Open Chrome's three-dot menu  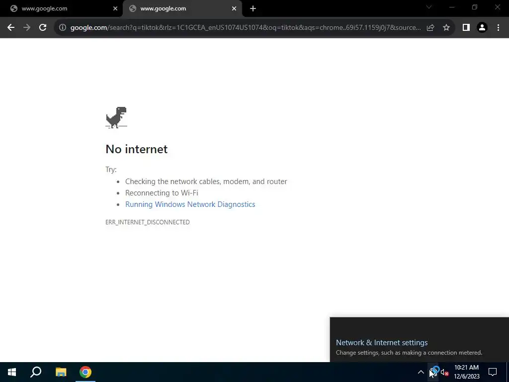(498, 28)
